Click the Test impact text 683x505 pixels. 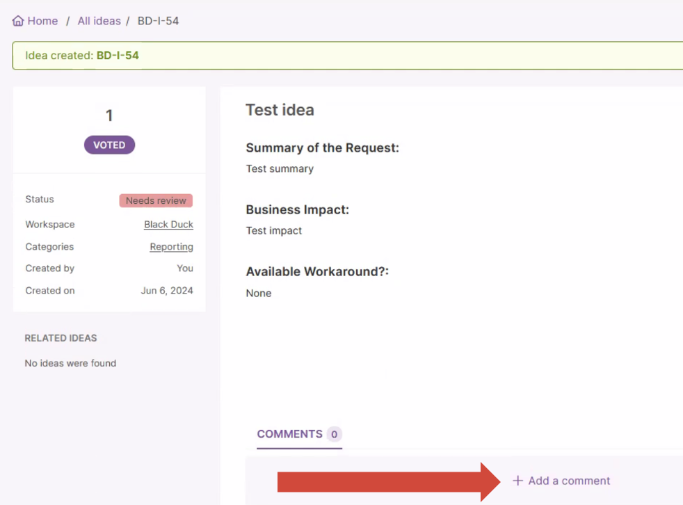click(273, 230)
